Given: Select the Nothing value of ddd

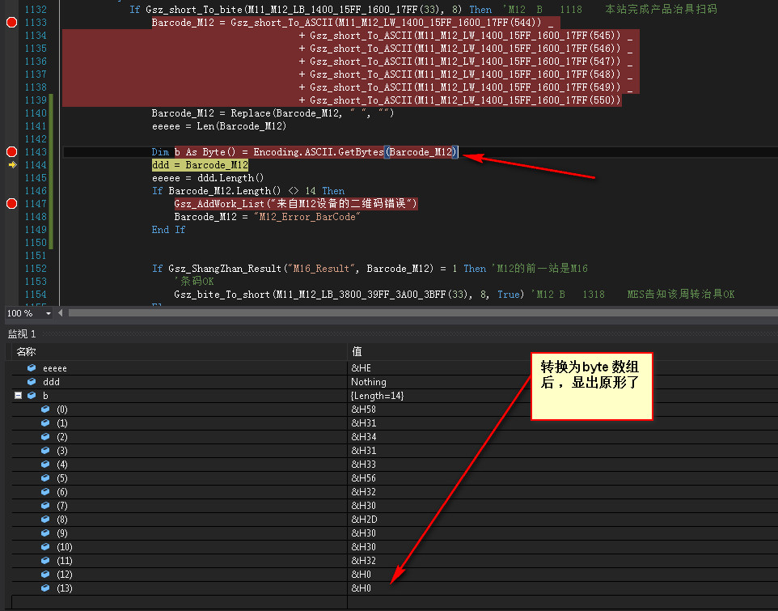Looking at the screenshot, I should click(x=369, y=382).
